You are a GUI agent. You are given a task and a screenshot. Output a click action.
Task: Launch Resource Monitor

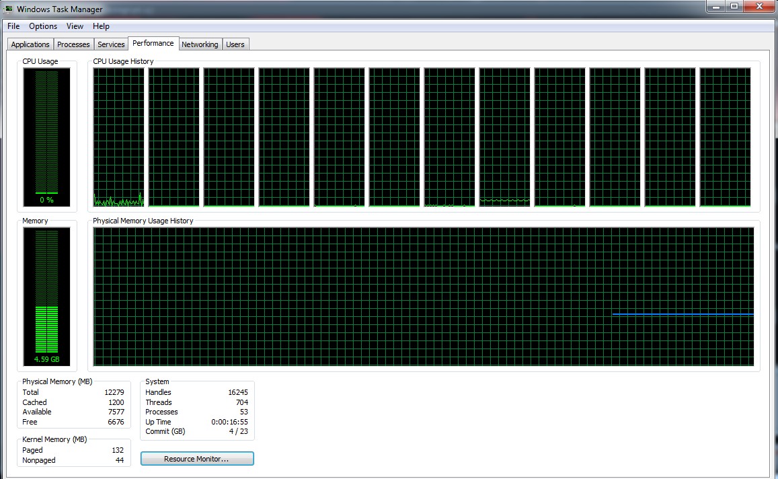(x=197, y=459)
